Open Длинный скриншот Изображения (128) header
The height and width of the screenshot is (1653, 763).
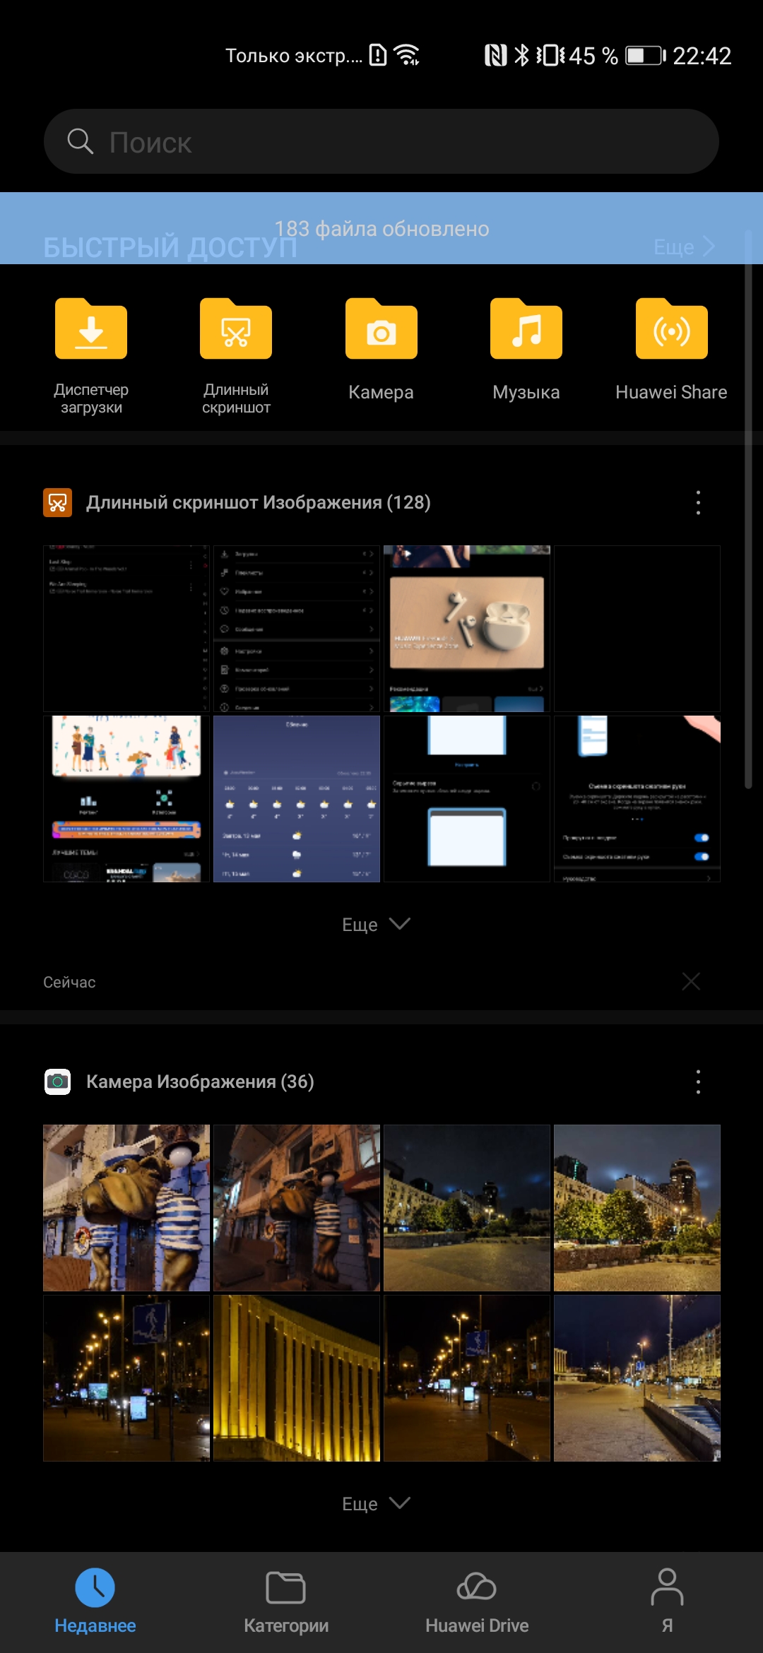258,502
